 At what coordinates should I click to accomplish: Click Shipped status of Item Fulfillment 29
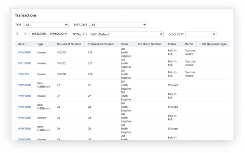173,129
